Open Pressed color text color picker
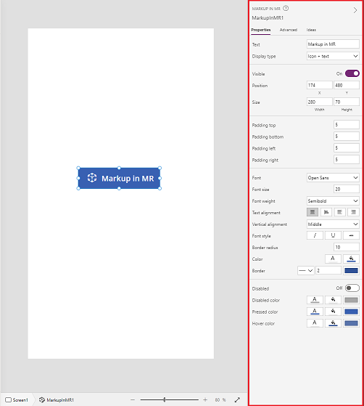This screenshot has width=364, height=406. click(315, 312)
